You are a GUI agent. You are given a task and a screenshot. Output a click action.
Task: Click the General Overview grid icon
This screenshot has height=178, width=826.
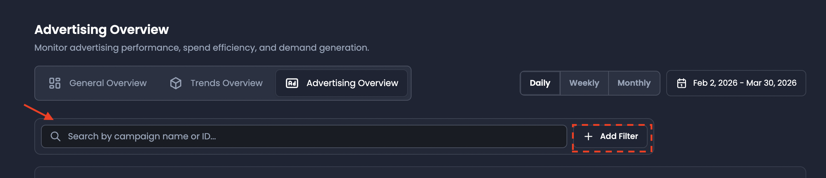point(55,83)
